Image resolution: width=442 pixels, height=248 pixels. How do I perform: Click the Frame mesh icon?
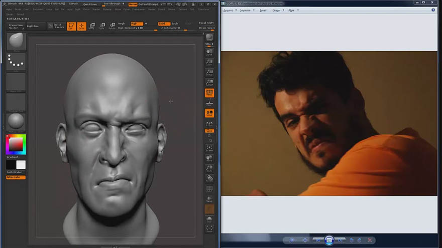[209, 148]
